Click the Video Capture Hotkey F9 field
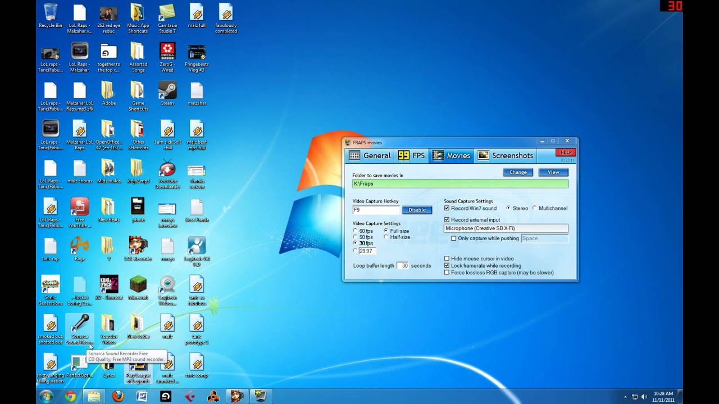The image size is (719, 404). (x=376, y=210)
